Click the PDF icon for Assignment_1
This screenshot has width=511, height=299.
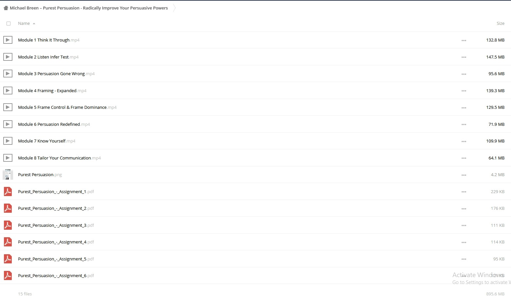click(x=8, y=191)
